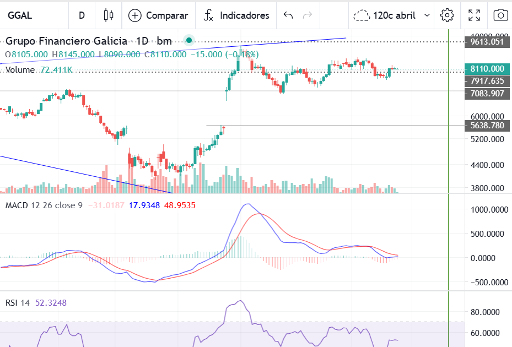Image resolution: width=512 pixels, height=347 pixels.
Task: Click the 9613.051 price axis label
Action: click(x=486, y=41)
